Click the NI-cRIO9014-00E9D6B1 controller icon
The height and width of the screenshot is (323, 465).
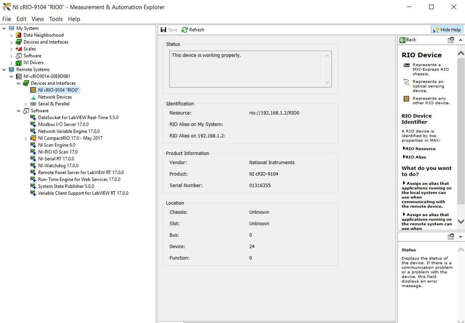coord(19,76)
